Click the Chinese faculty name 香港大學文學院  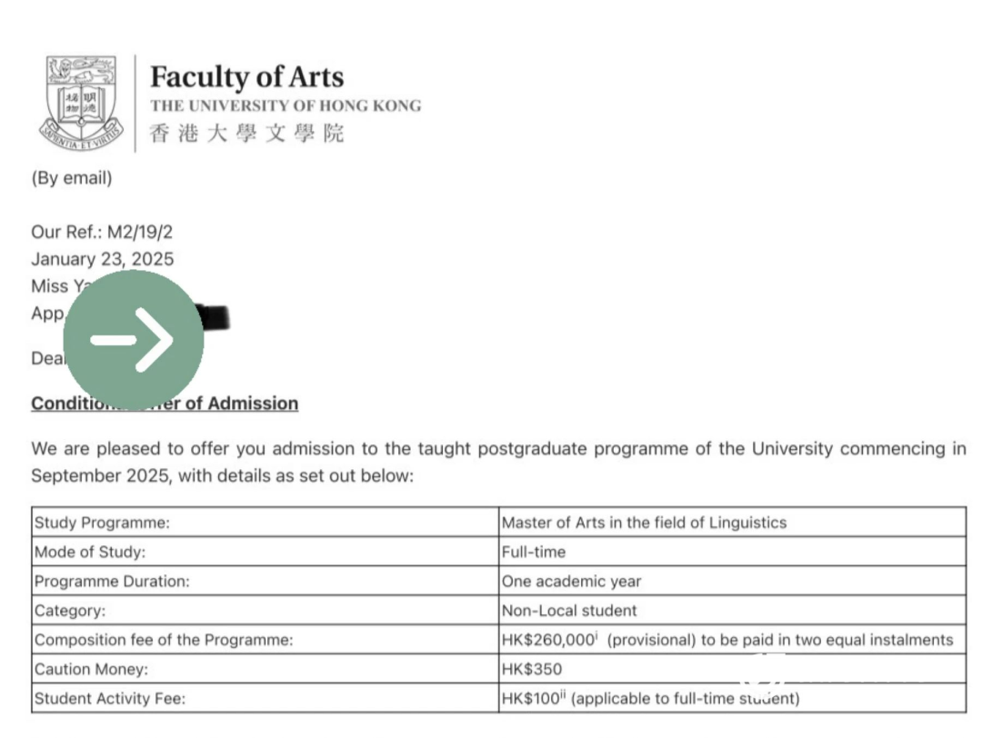coord(247,135)
